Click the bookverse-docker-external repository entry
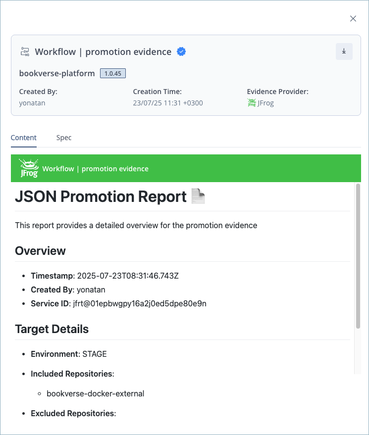369x435 pixels. [95, 393]
